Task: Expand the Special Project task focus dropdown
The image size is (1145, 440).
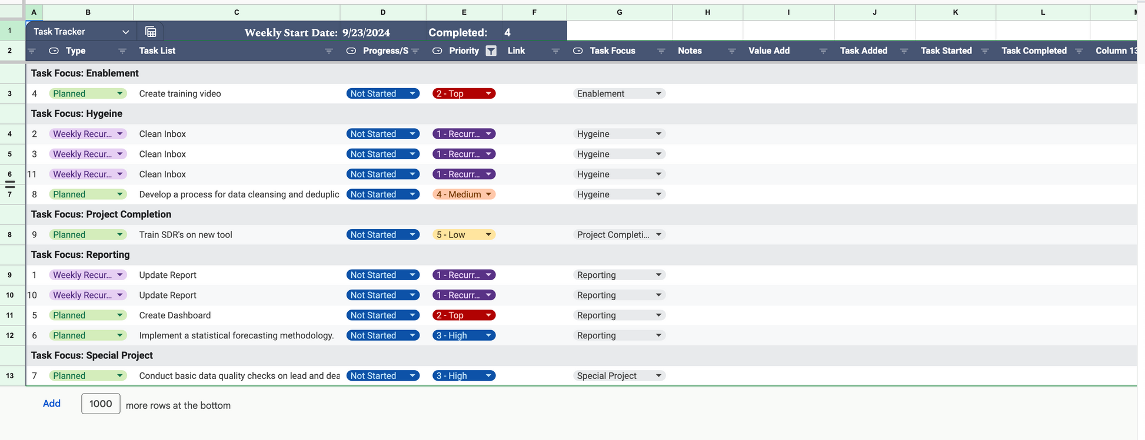Action: pos(658,376)
